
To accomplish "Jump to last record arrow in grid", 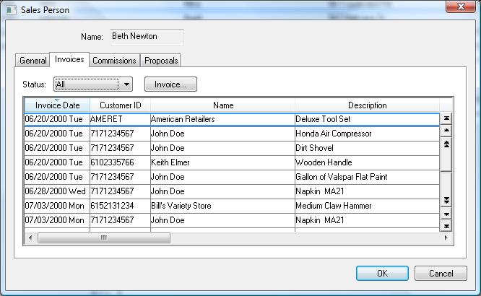I will (446, 226).
